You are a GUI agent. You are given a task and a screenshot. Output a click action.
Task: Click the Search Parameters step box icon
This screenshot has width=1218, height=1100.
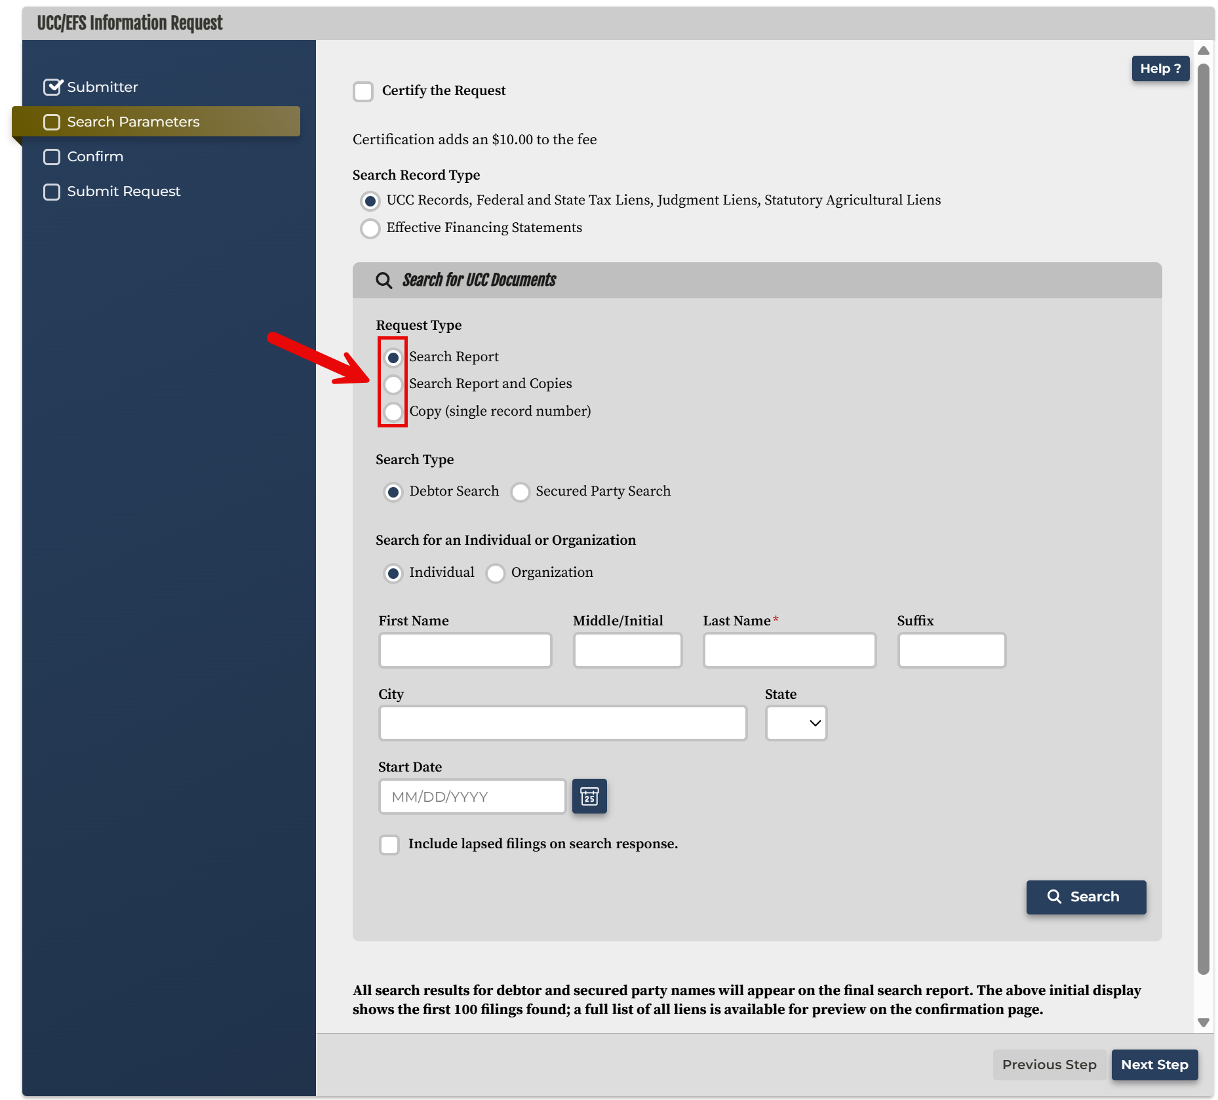click(52, 122)
